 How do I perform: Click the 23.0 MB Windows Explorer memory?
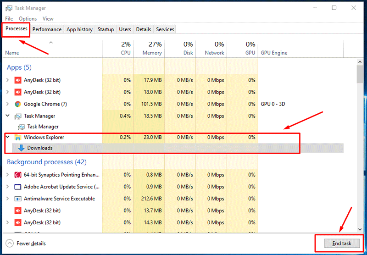(x=153, y=137)
